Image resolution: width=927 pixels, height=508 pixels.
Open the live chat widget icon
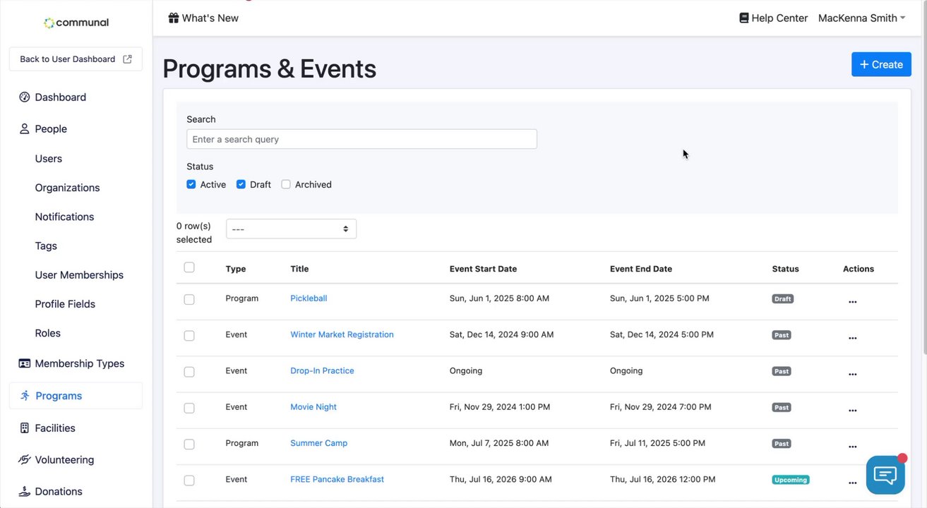point(885,474)
